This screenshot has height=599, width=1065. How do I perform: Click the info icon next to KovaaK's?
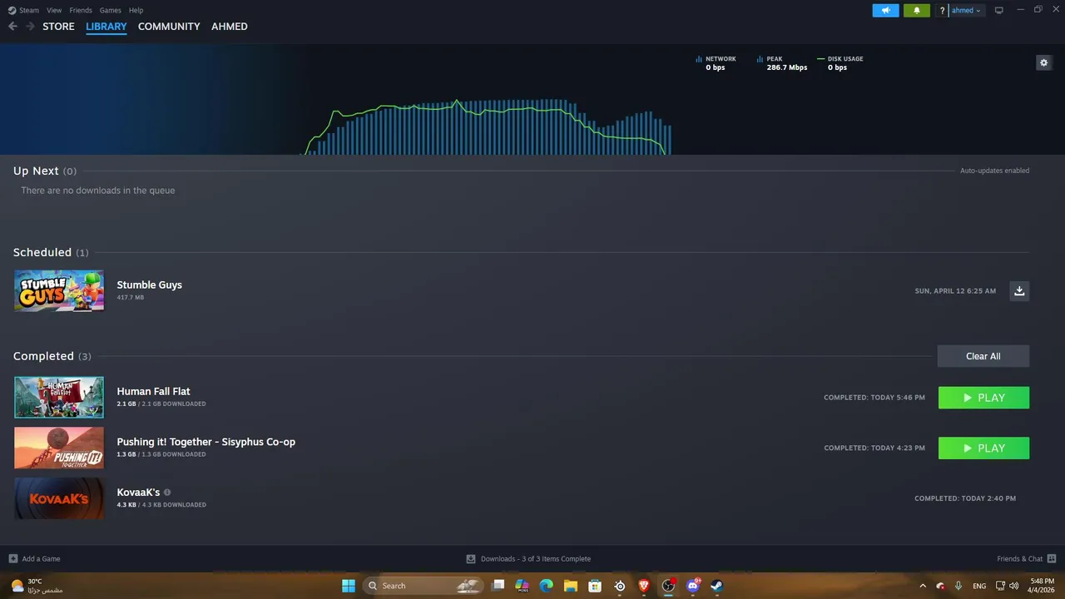167,492
